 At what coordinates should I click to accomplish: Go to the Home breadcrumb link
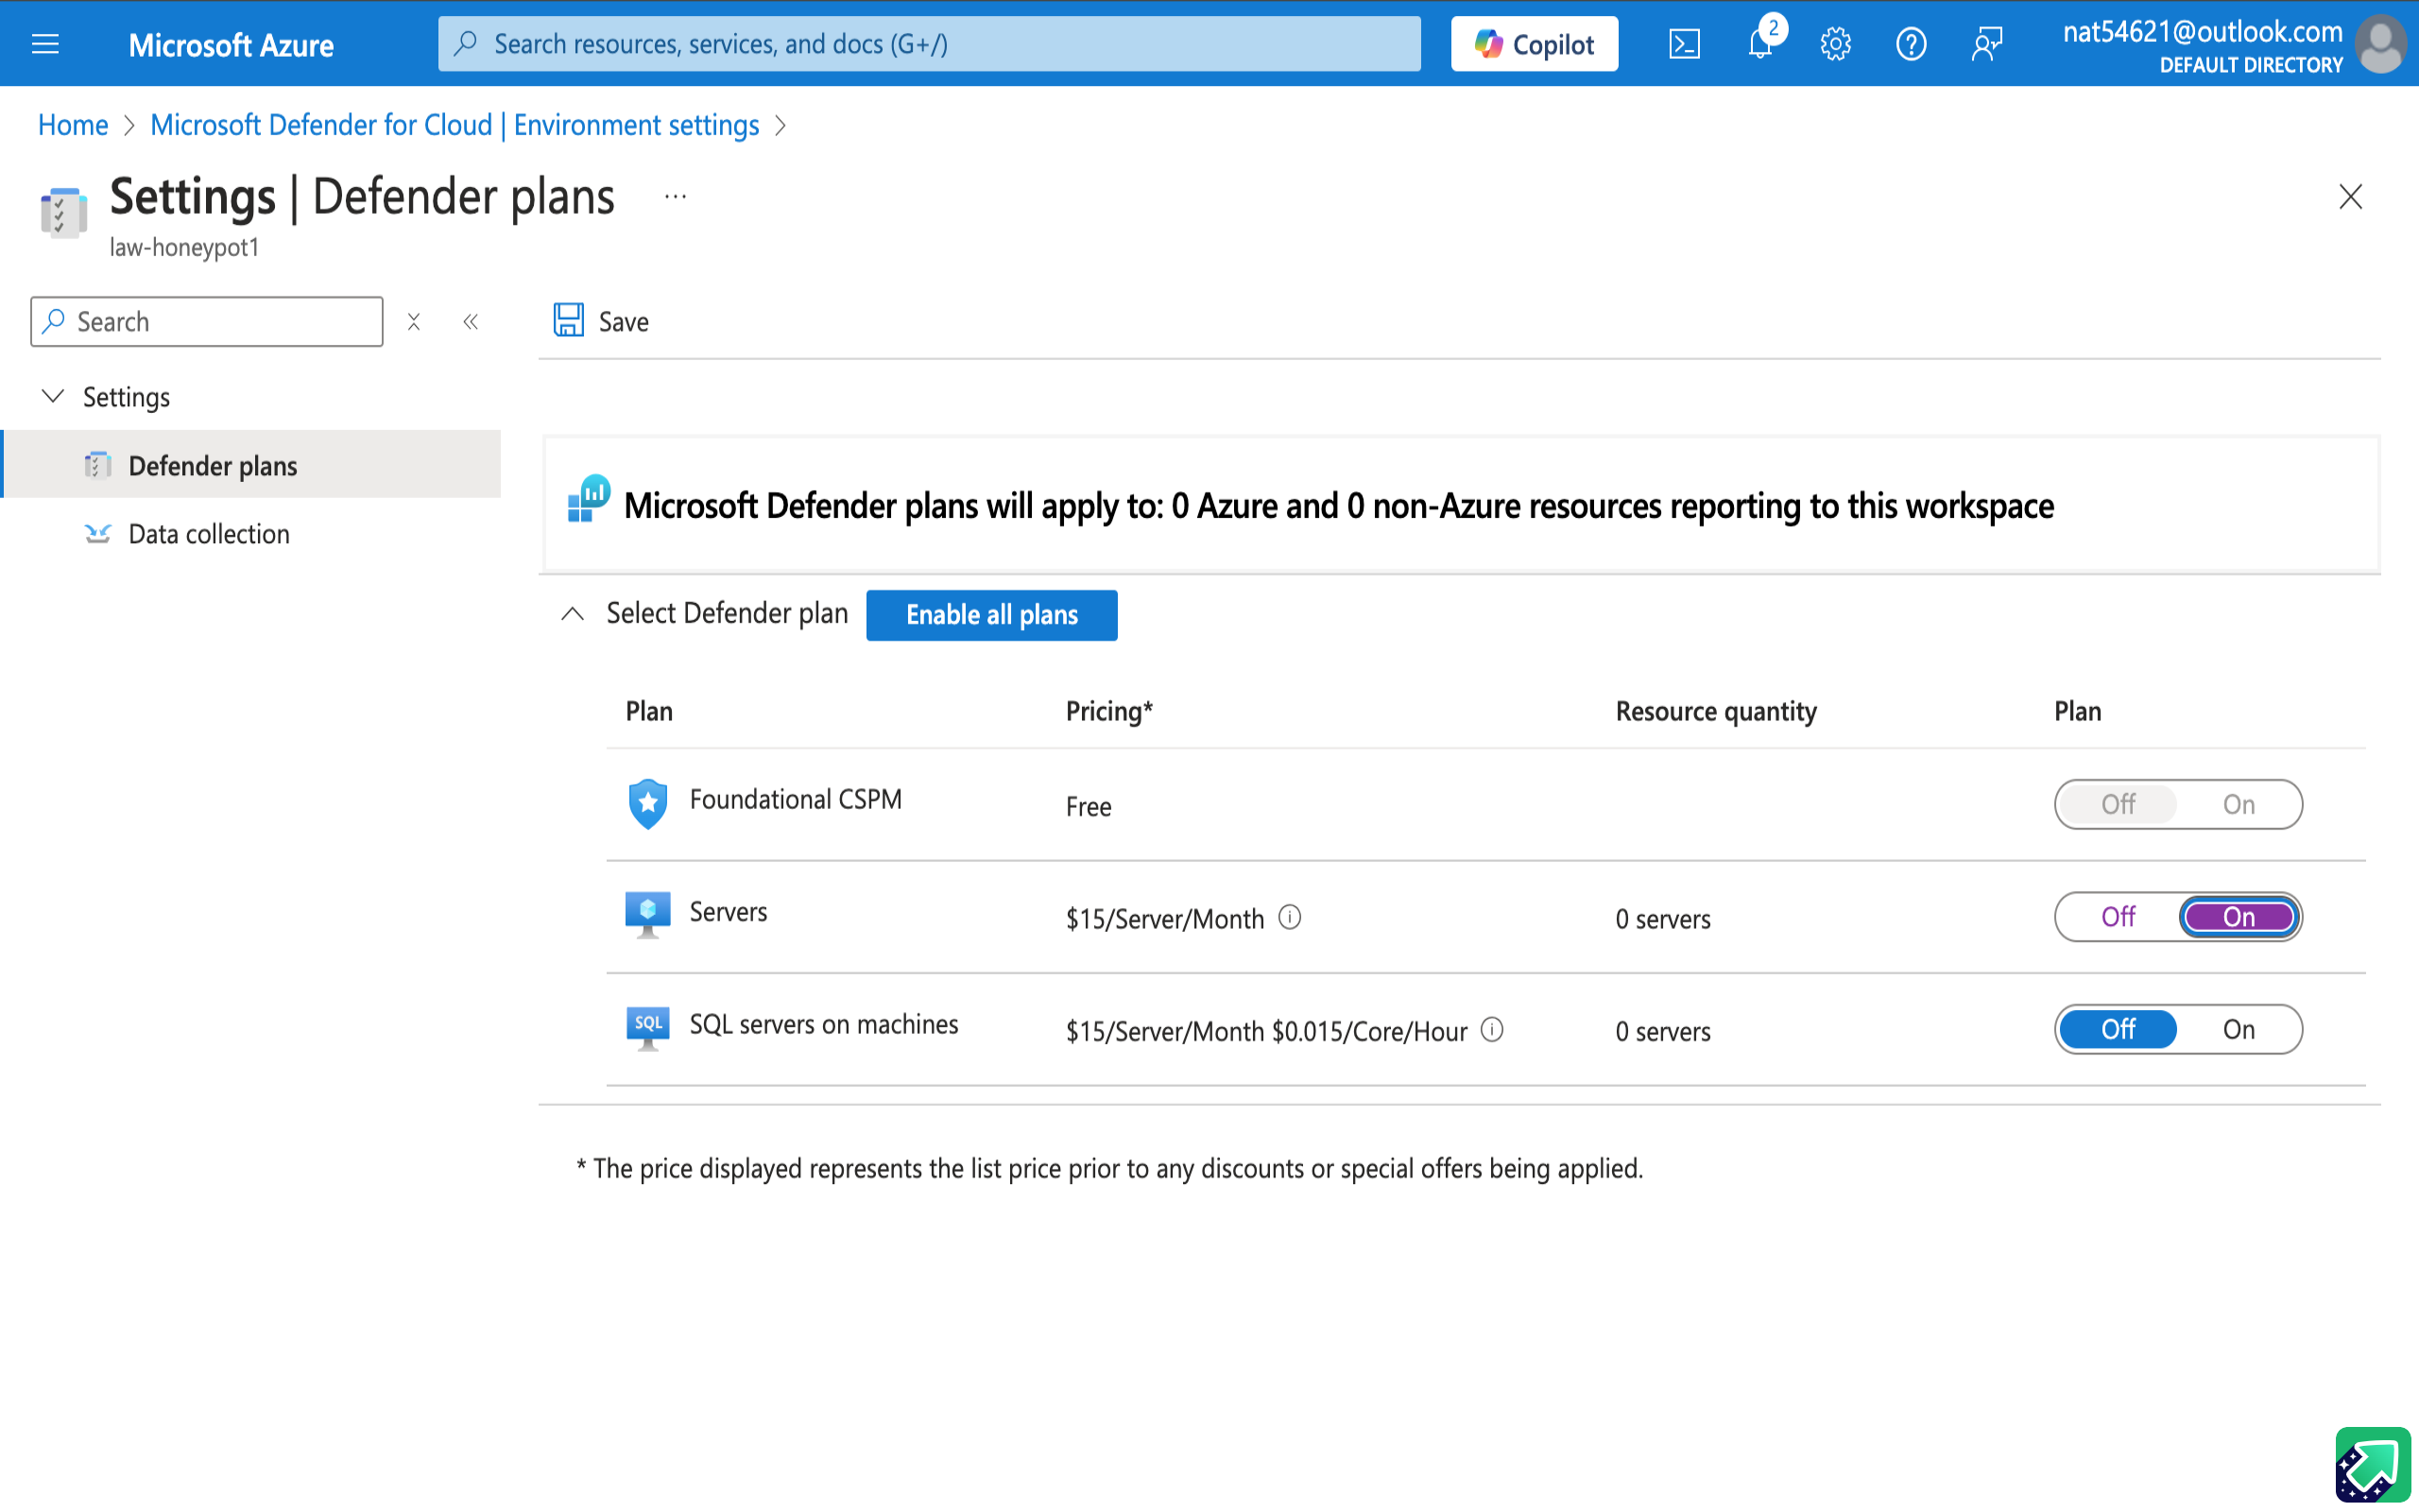click(x=73, y=125)
